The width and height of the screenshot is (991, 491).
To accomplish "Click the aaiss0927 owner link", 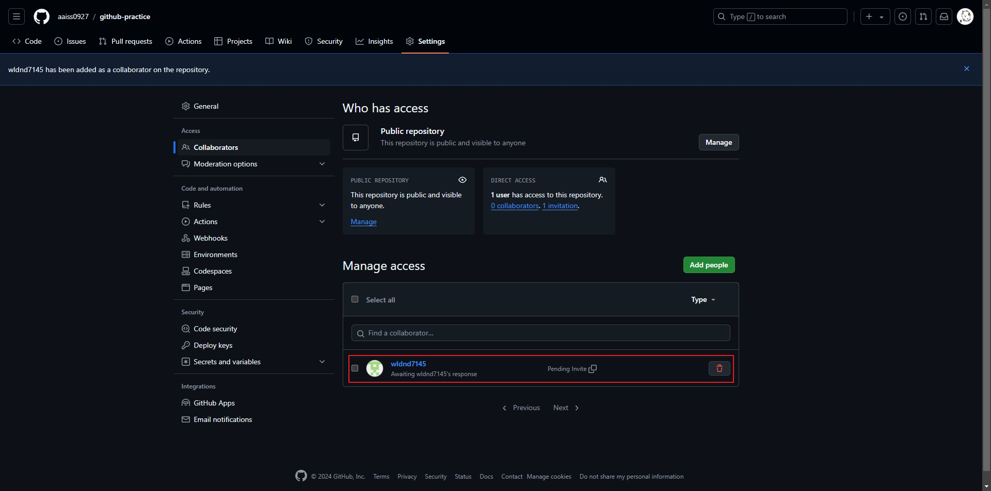I will (73, 16).
